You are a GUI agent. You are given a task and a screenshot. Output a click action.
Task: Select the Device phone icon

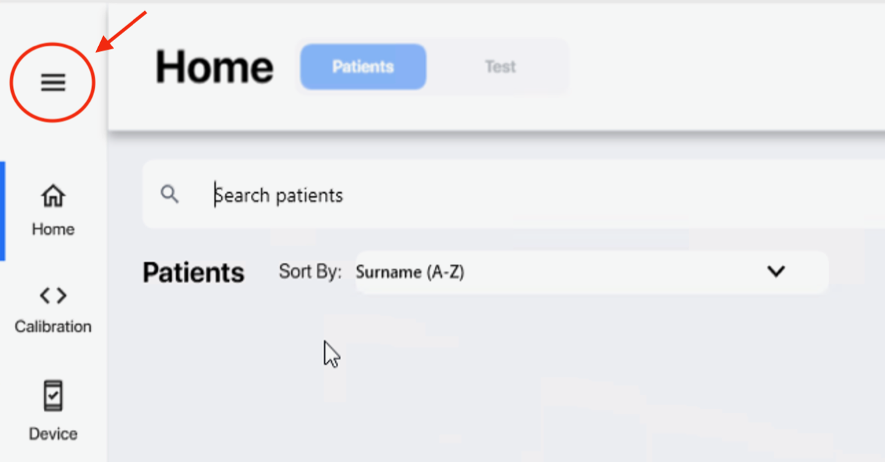tap(53, 396)
